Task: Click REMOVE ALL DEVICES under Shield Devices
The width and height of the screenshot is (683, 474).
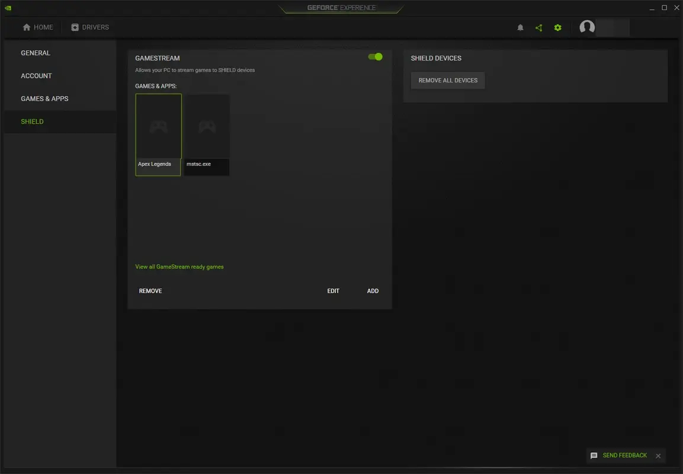Action: [447, 80]
